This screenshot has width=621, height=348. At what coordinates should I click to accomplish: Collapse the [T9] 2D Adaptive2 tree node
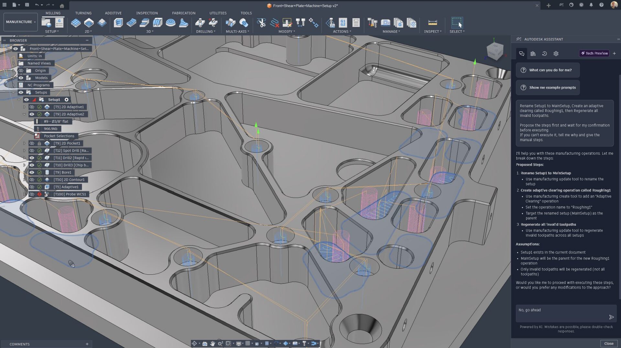tap(24, 114)
